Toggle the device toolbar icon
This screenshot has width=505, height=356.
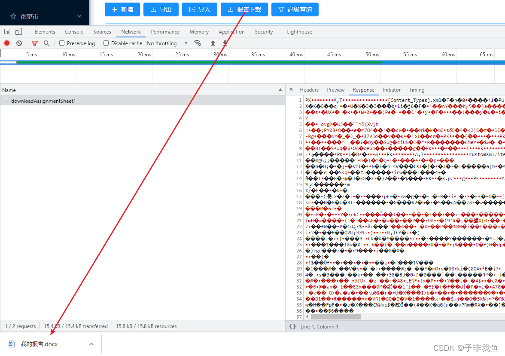19,32
